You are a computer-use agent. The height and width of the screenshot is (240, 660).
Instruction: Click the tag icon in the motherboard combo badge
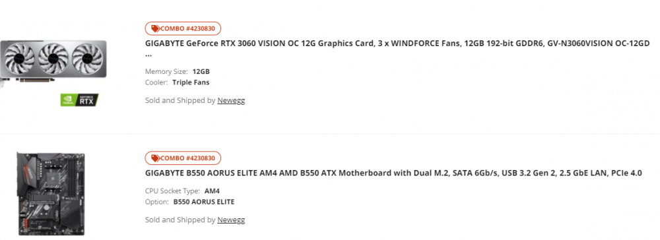click(155, 158)
